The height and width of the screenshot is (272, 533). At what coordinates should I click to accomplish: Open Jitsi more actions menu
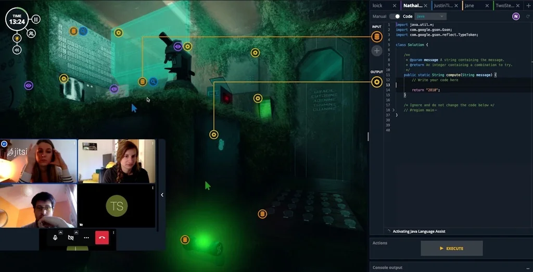[86, 238]
